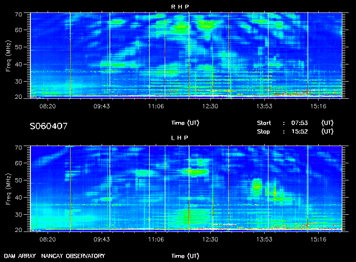Screen dimensions: 356x262
Task: Select the observation ID "S060407"
Action: click(x=48, y=126)
